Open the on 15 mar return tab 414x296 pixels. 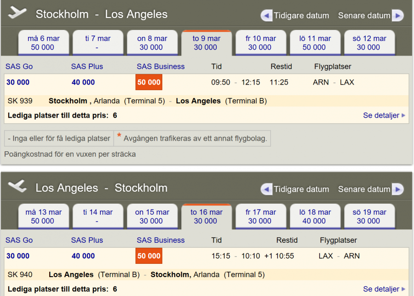click(151, 216)
